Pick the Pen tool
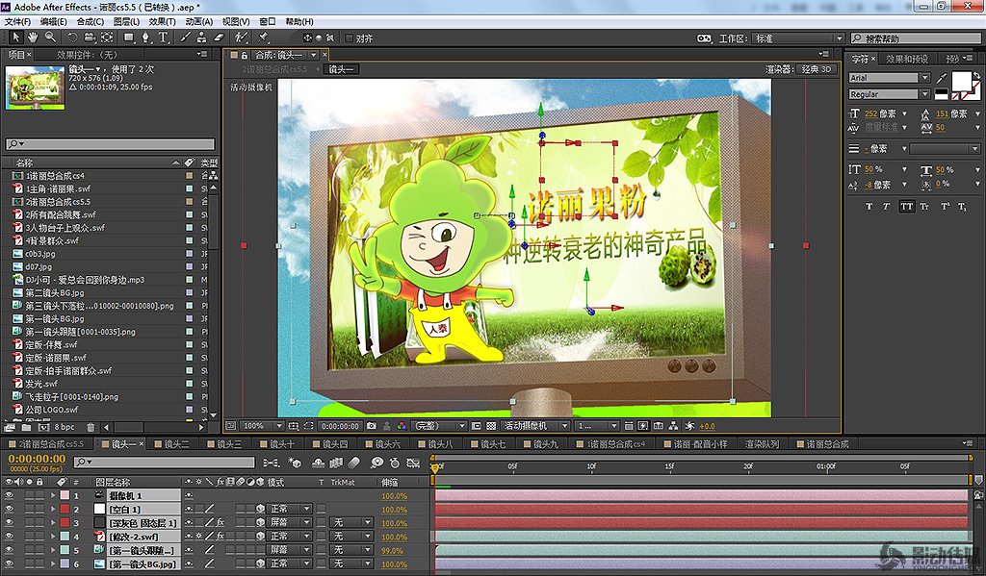Viewport: 986px width, 576px height. click(x=144, y=38)
